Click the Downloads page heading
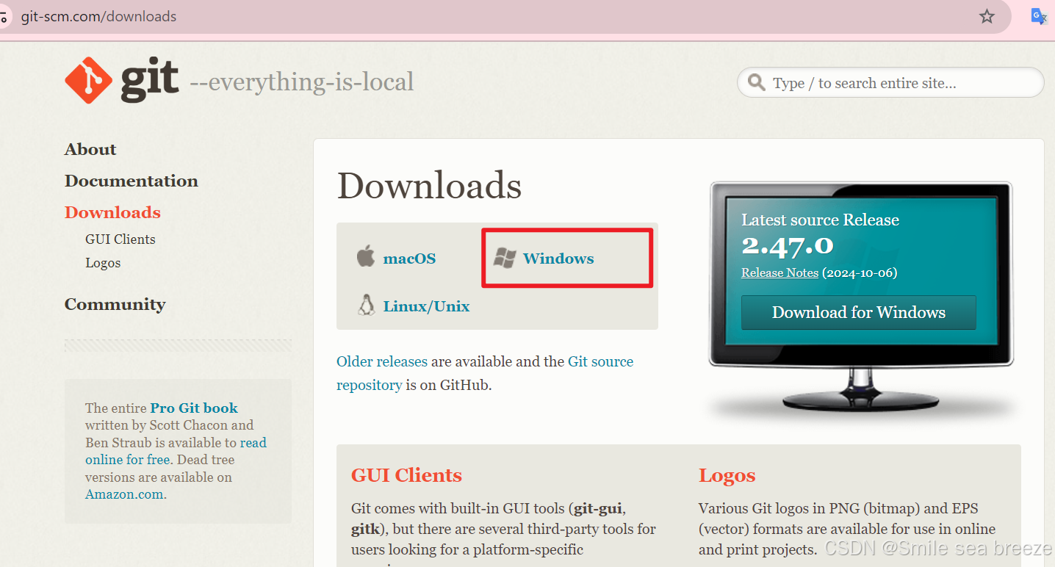The image size is (1055, 567). [x=429, y=185]
